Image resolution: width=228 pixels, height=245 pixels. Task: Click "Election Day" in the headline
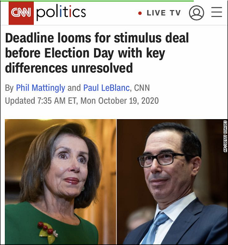(x=79, y=53)
